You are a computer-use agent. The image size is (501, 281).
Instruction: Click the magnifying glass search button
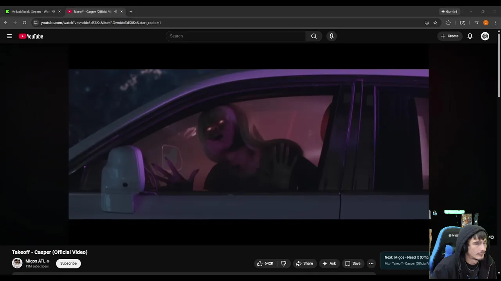pyautogui.click(x=314, y=36)
